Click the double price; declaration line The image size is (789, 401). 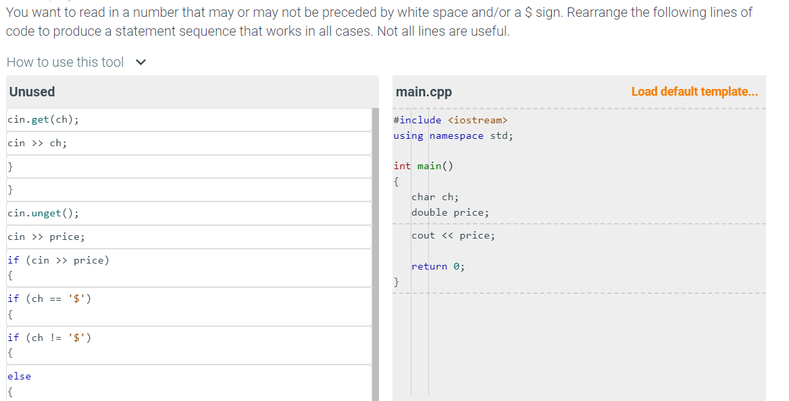[x=451, y=212]
